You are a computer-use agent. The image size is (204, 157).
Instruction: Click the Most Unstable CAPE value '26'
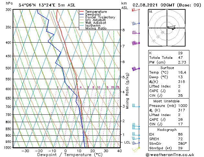click(180, 120)
